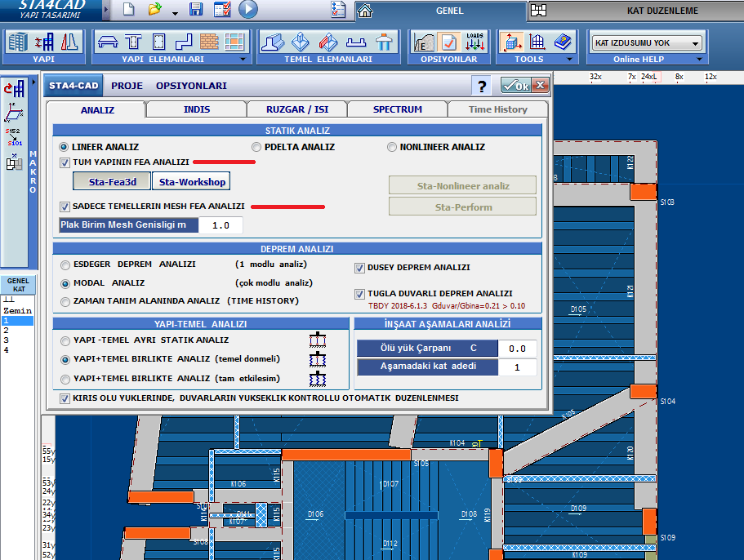Click the Save floppy disk icon
Image resolution: width=744 pixels, height=560 pixels.
point(196,10)
